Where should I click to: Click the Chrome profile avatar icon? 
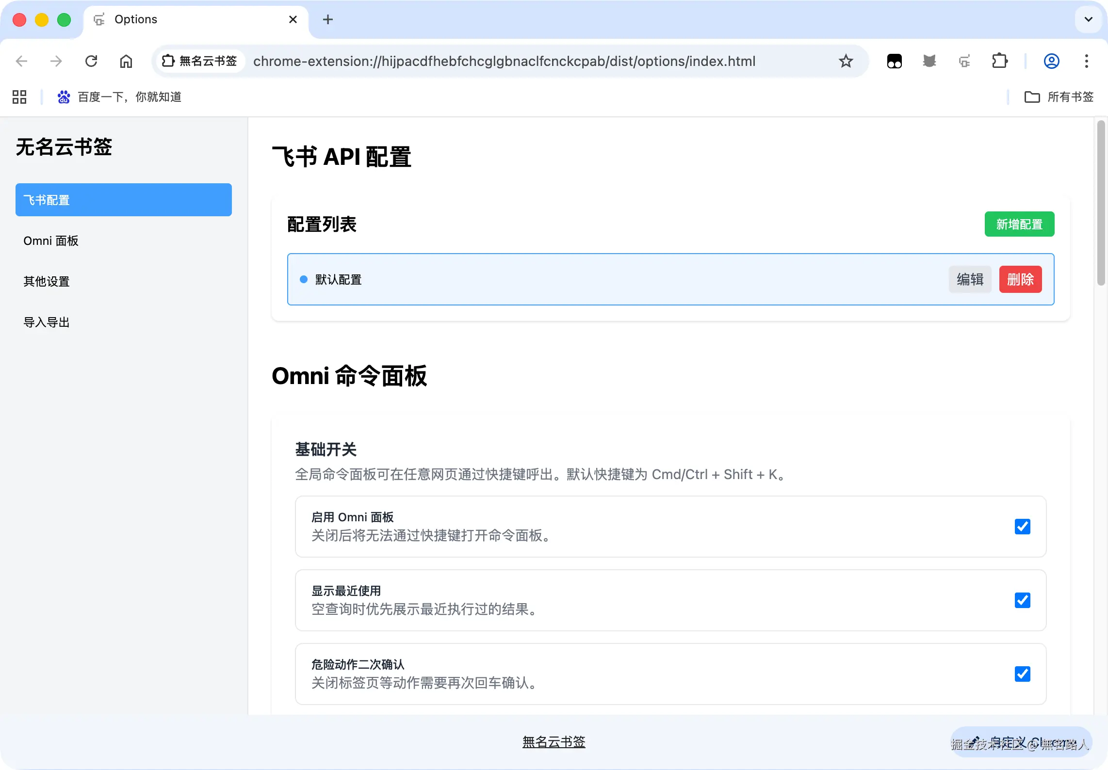pyautogui.click(x=1051, y=61)
